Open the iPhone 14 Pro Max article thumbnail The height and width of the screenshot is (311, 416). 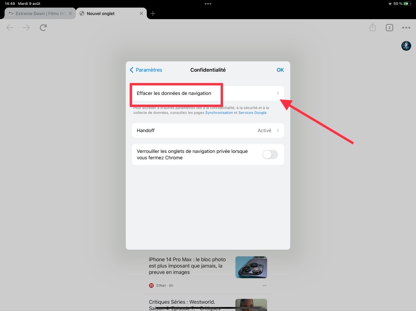251,267
